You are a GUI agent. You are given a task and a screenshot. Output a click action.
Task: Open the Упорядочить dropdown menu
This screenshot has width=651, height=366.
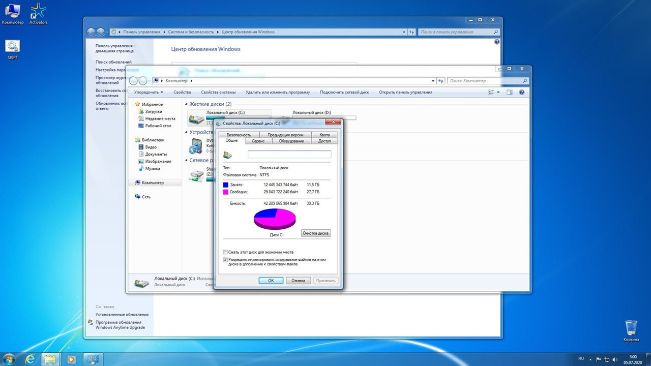tap(149, 93)
